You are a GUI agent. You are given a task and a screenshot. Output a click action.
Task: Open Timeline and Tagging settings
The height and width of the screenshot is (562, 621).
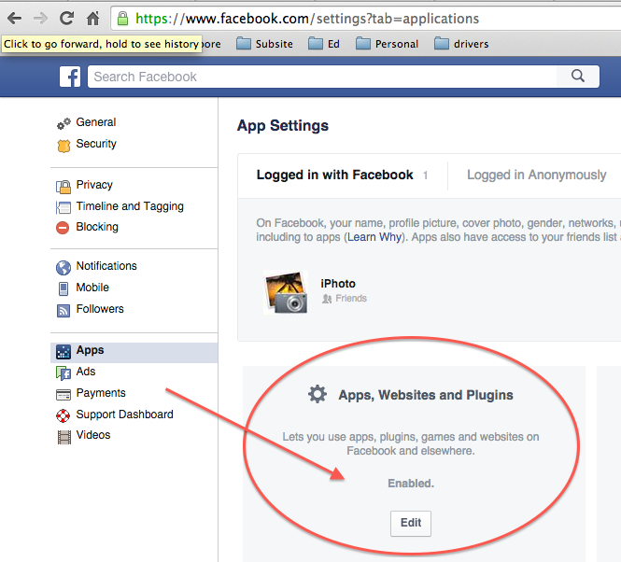130,206
